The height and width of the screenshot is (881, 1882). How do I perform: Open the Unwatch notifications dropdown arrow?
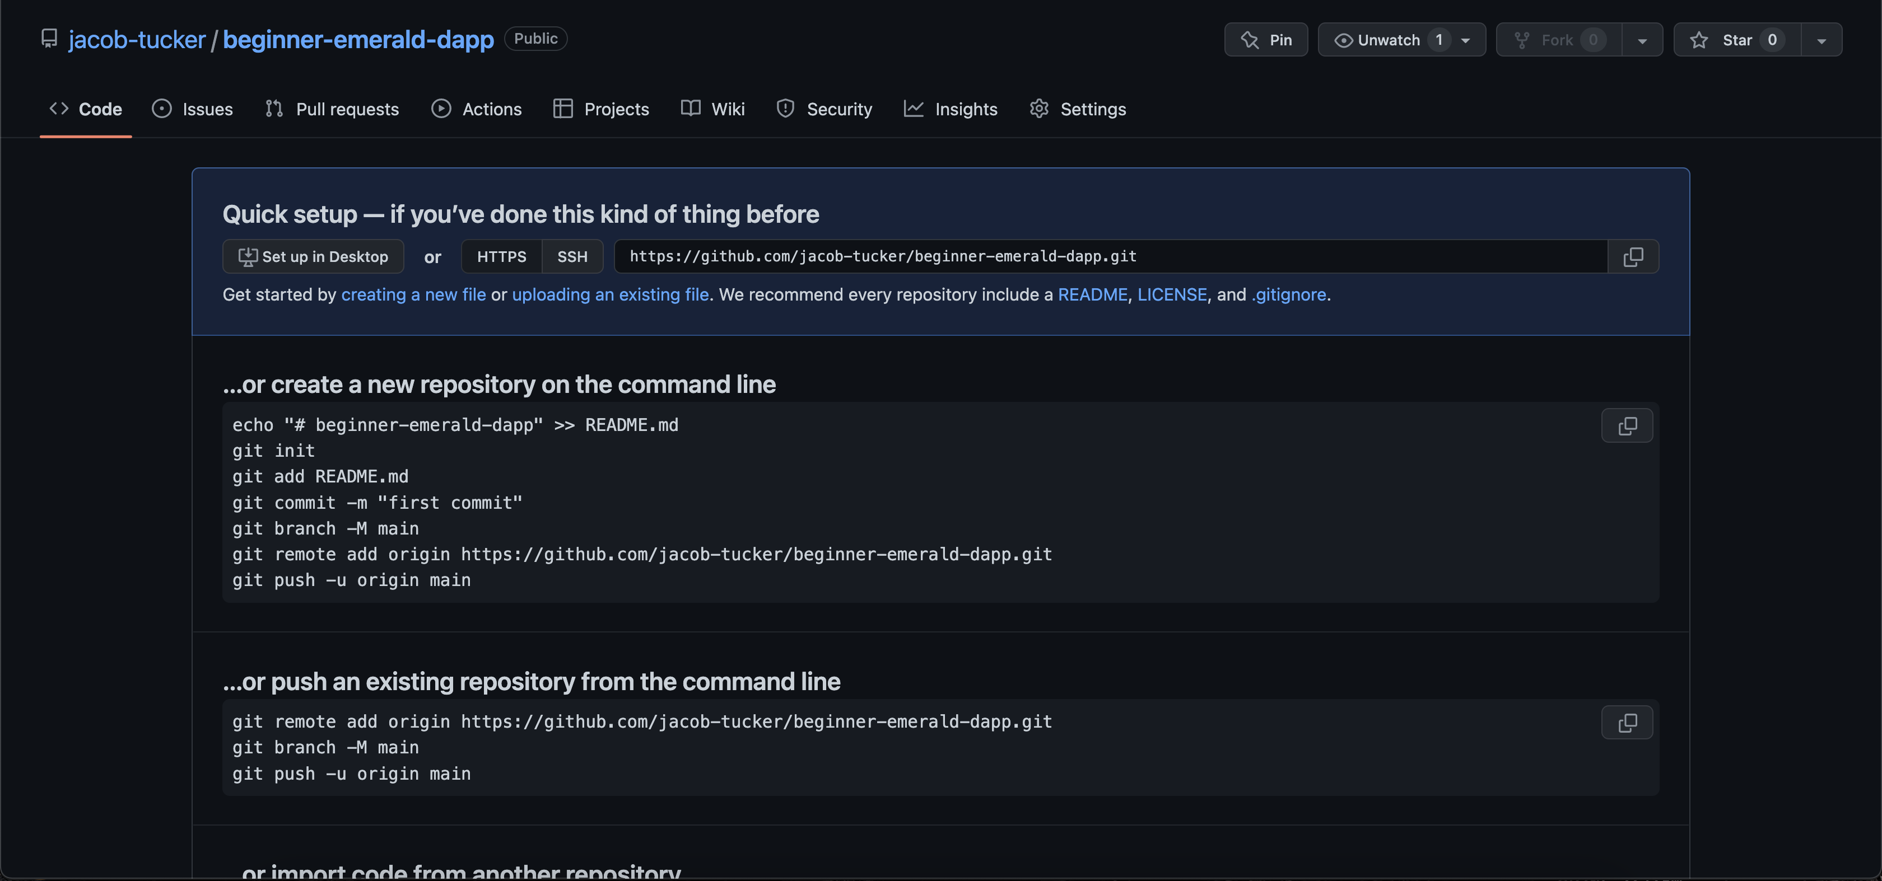click(x=1466, y=40)
